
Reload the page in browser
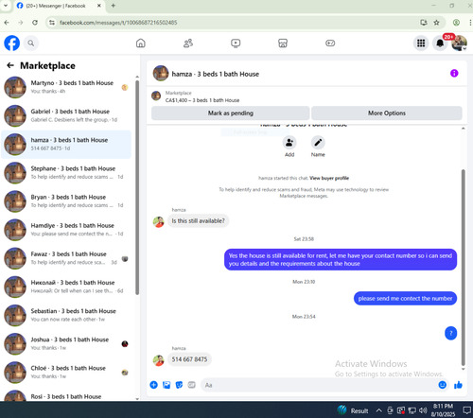point(35,23)
